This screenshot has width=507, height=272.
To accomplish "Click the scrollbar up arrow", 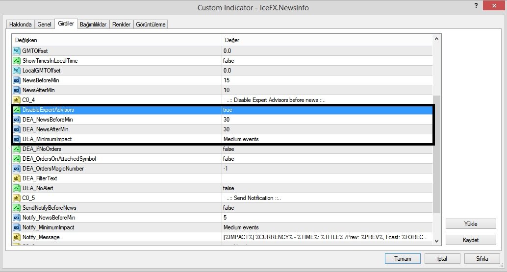I will point(436,39).
